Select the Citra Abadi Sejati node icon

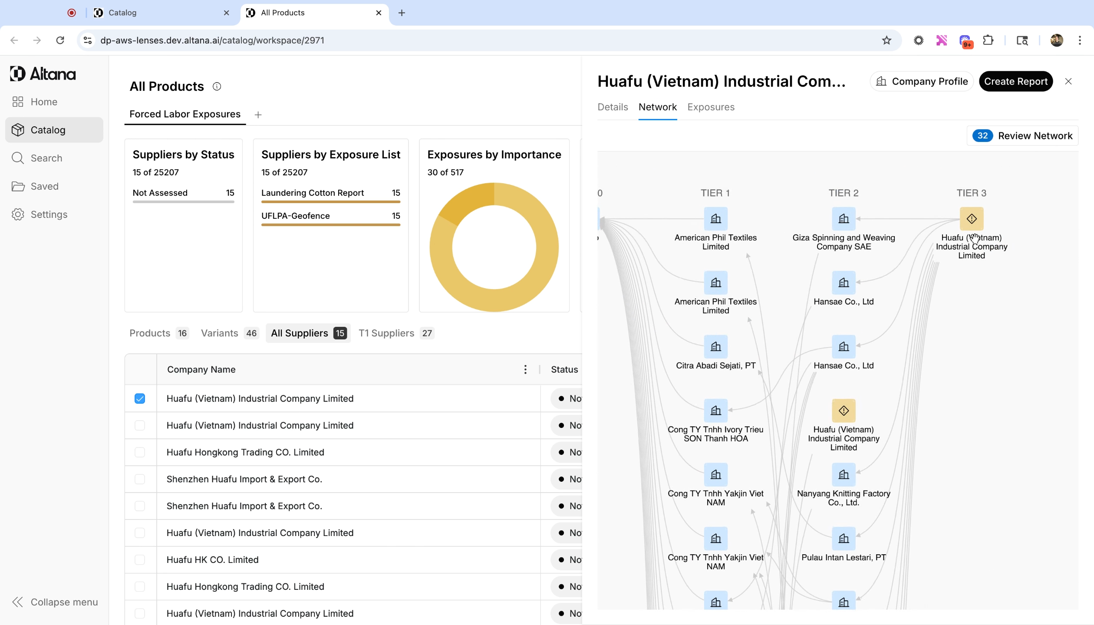coord(715,347)
